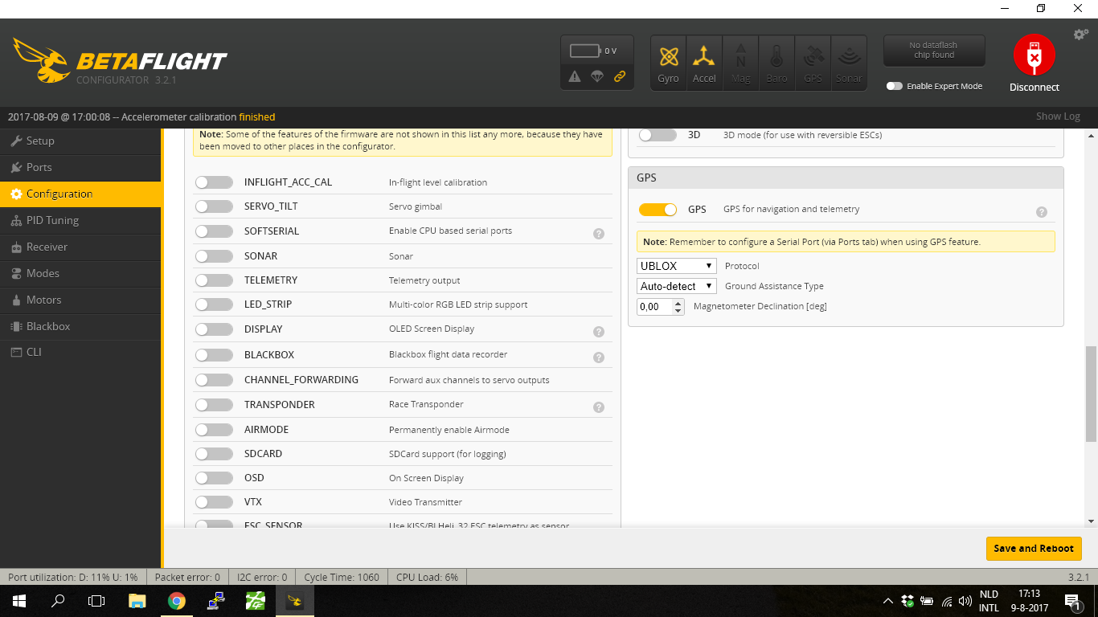Enable DISPLAY feature toggle
Screen dimensions: 1098x617
pyautogui.click(x=214, y=329)
